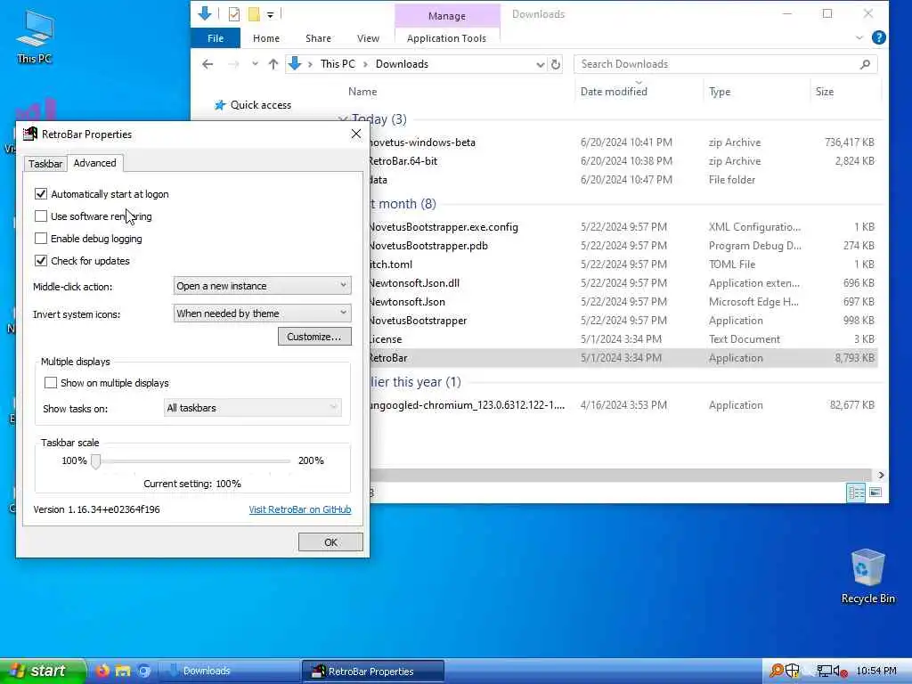Expand the ribbon chevron in Explorer
The height and width of the screenshot is (684, 912).
[859, 37]
